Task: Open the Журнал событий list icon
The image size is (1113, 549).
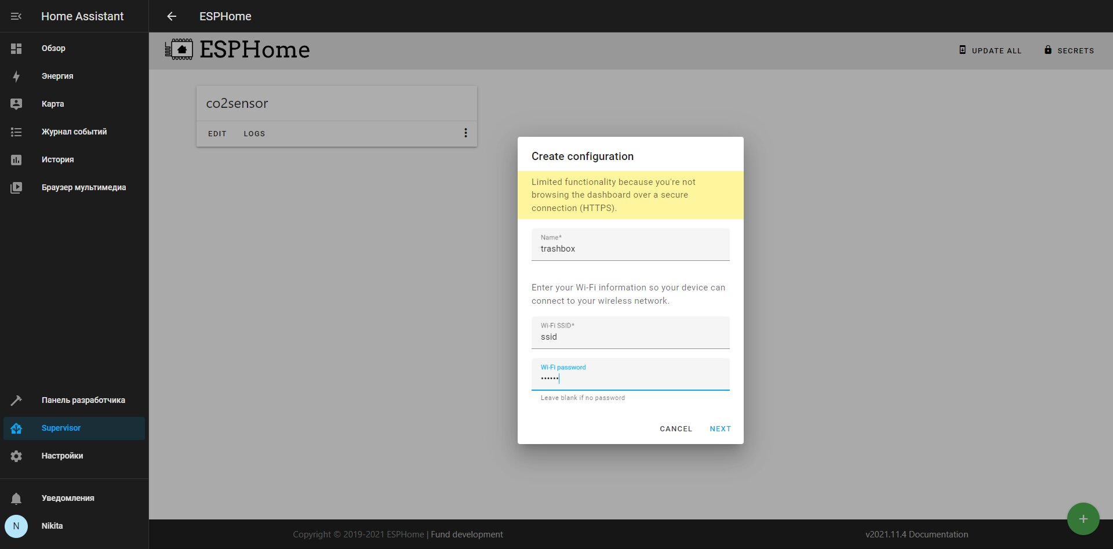Action: (16, 132)
